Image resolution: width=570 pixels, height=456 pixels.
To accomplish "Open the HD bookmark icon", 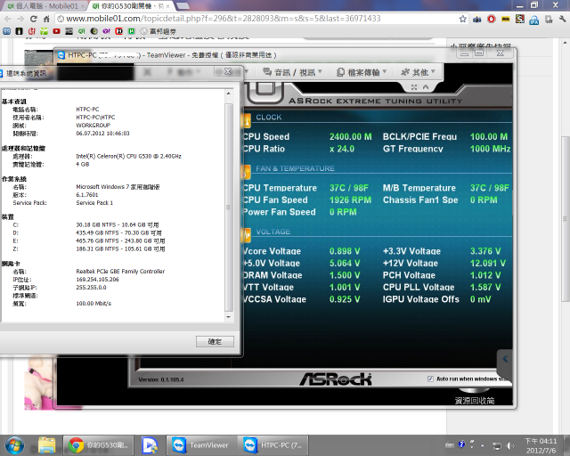I will (69, 31).
